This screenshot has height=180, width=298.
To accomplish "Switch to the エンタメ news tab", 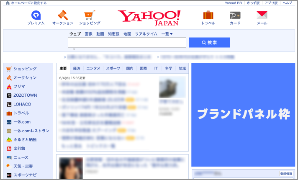I will (93, 68).
